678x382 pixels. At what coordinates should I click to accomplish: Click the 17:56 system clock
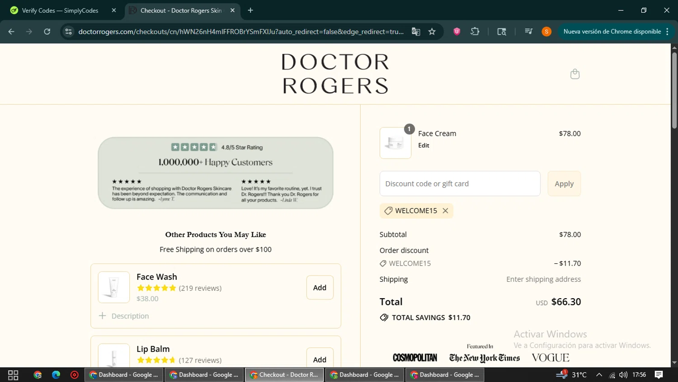coord(639,375)
